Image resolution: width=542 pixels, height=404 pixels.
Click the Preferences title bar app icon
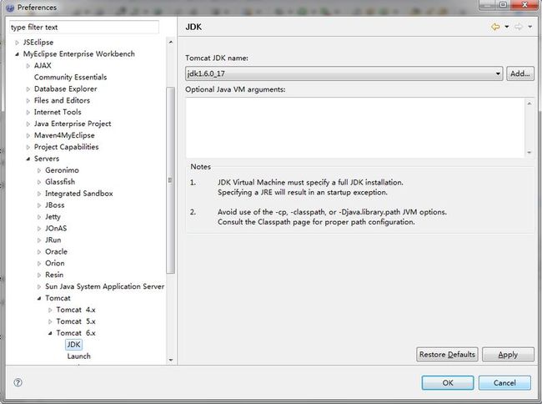tap(10, 8)
